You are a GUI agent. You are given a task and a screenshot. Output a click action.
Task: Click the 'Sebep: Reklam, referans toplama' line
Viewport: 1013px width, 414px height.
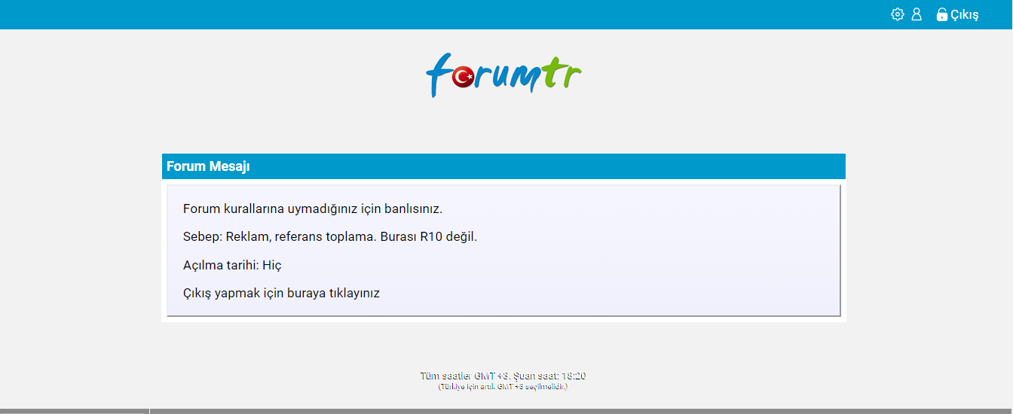coord(330,236)
